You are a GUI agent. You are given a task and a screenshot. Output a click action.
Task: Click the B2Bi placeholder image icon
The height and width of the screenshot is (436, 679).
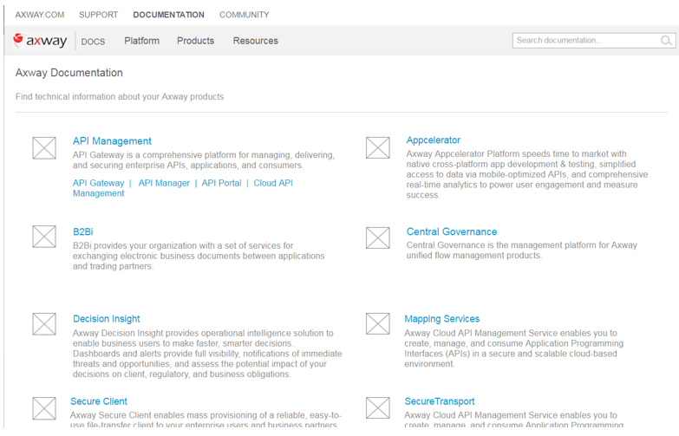(44, 236)
